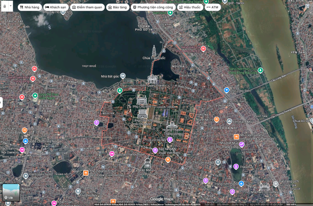
Task: Click the Đền Bạch Mã pin
Action: 230,121
